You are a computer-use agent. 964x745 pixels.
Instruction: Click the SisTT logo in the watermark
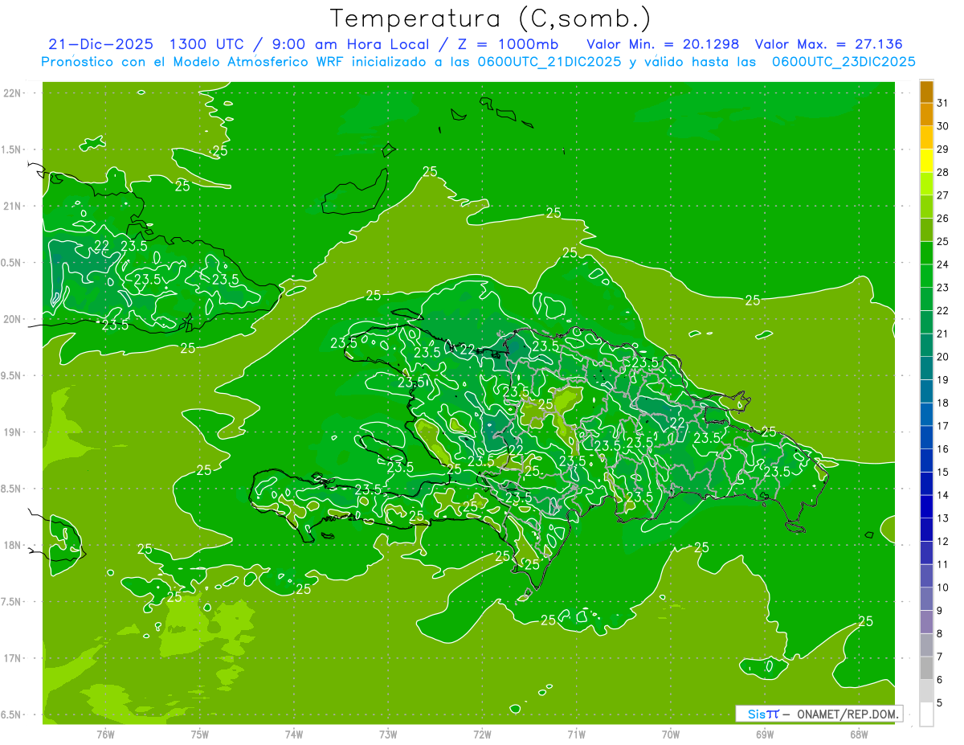(x=762, y=714)
